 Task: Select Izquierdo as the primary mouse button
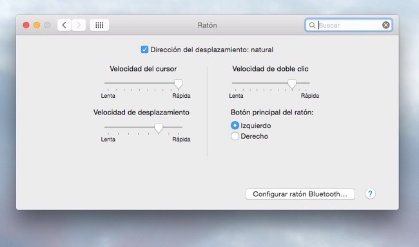[235, 125]
